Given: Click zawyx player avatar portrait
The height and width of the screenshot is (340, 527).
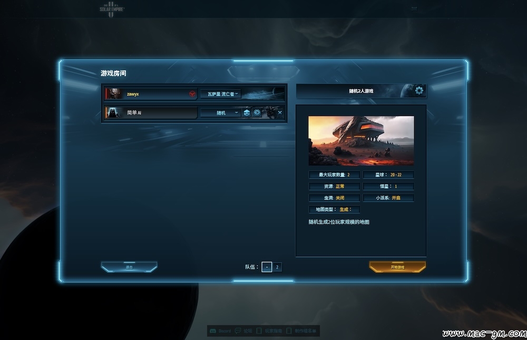Looking at the screenshot, I should (x=114, y=94).
